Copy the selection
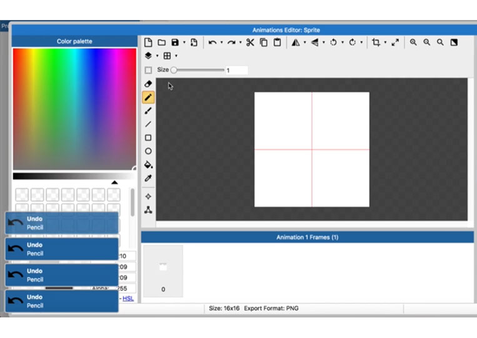477x338 pixels. [264, 42]
